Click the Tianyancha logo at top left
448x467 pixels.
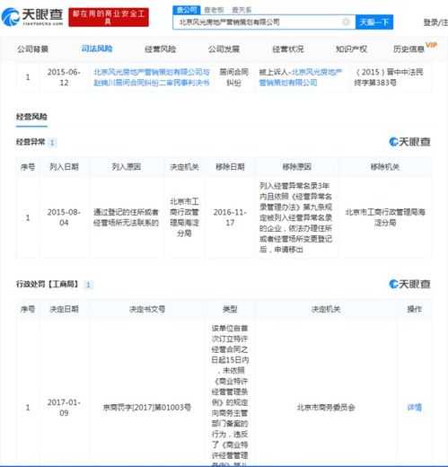(32, 17)
